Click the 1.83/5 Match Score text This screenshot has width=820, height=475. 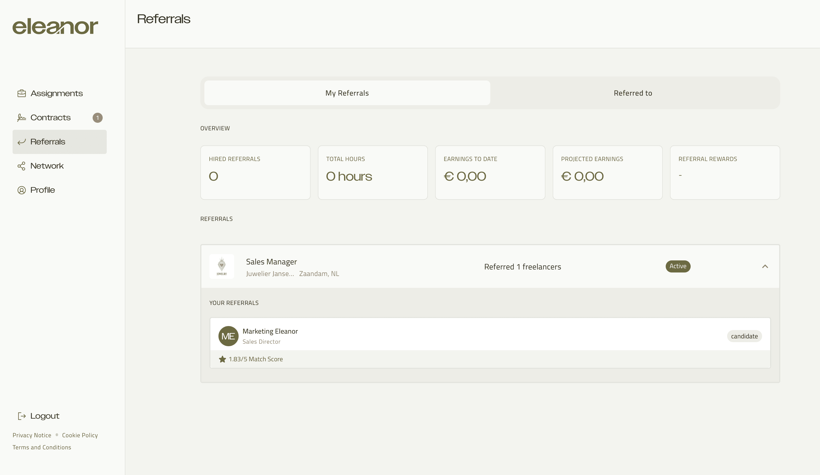pos(256,359)
